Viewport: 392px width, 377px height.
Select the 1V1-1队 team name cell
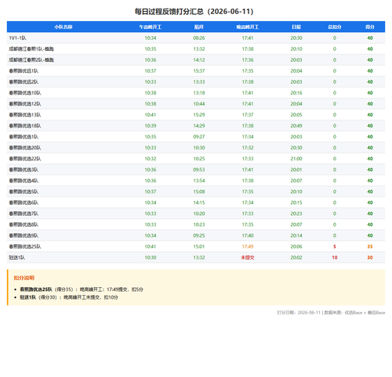click(17, 38)
